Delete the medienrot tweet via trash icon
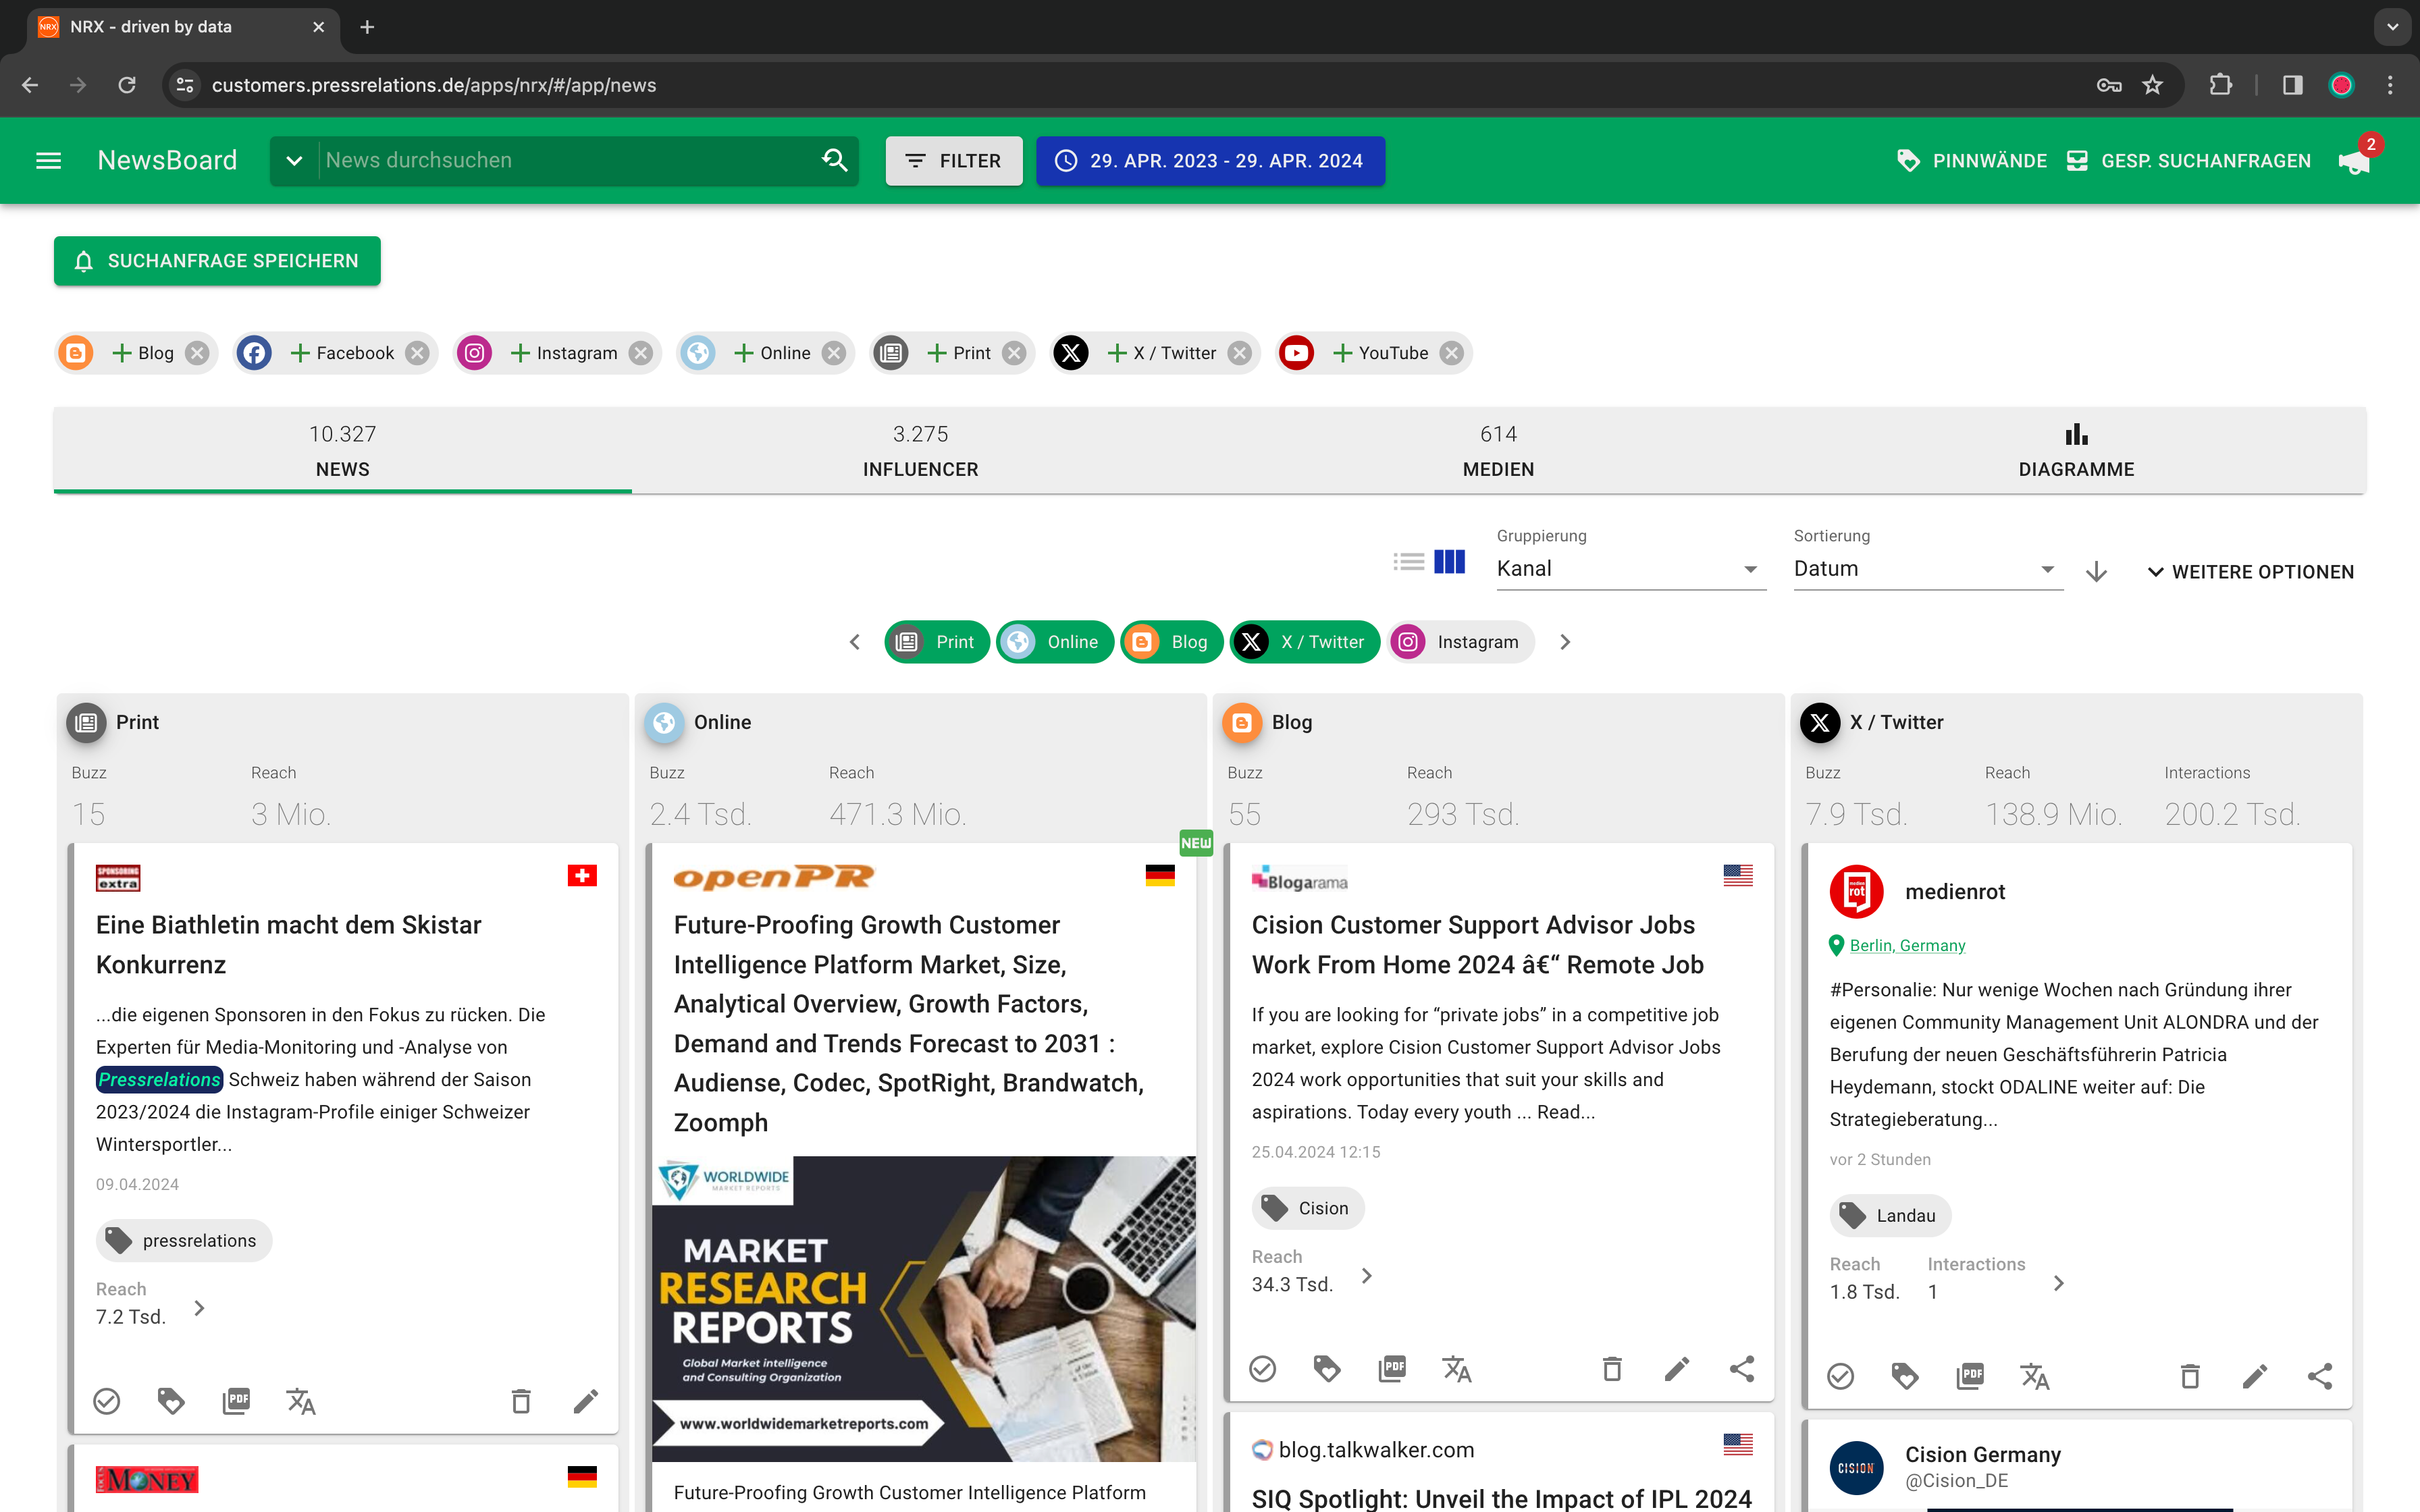The height and width of the screenshot is (1512, 2420). click(2190, 1376)
